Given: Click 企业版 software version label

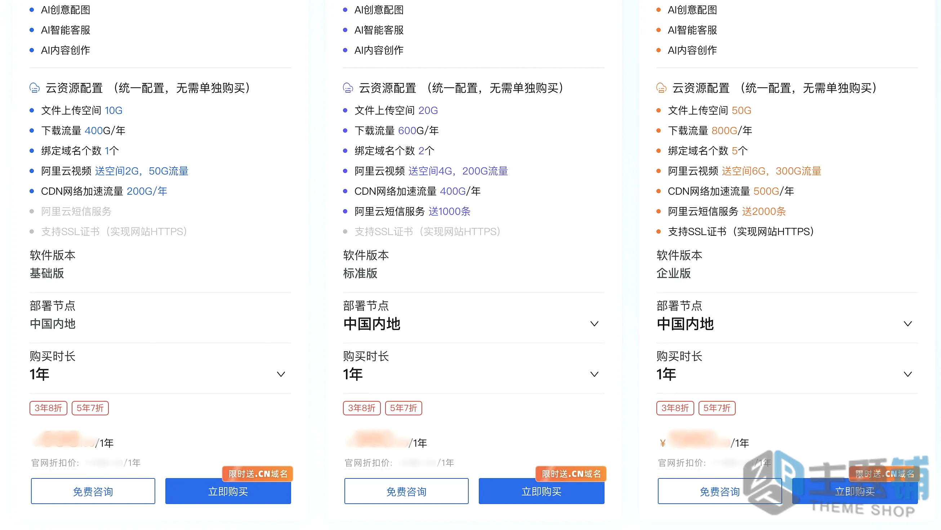Looking at the screenshot, I should coord(674,273).
